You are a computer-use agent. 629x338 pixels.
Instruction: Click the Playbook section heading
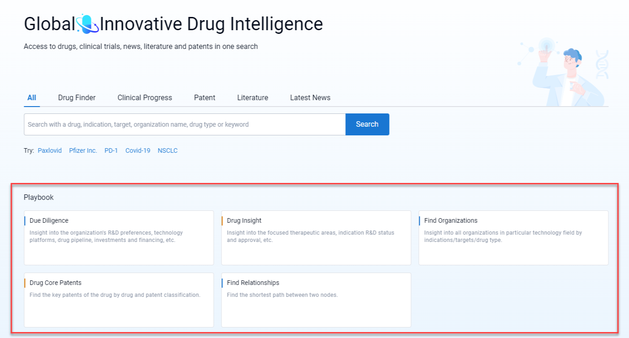pos(39,198)
